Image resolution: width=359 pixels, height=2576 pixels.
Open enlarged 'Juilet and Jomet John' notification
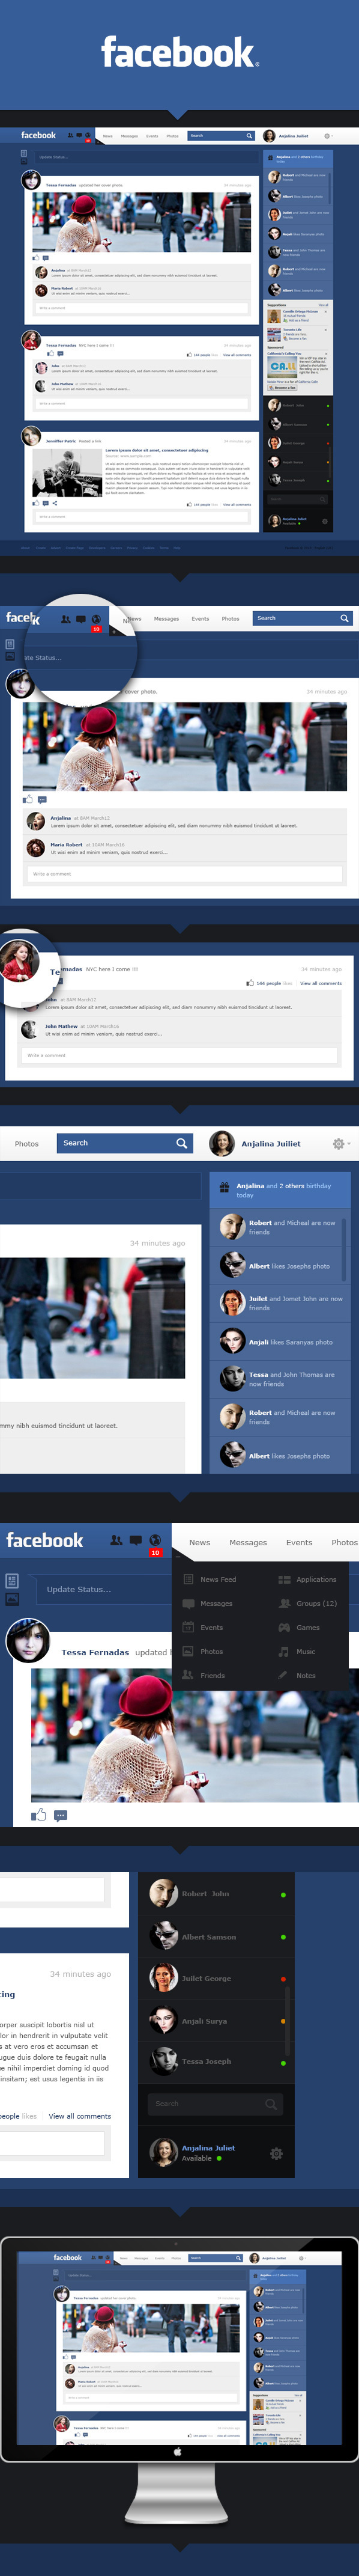click(279, 1302)
